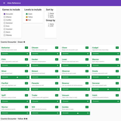Image resolution: width=121 pixels, height=121 pixels.
Task: Enable the Eons game checkbox
Action: pos(4,26)
